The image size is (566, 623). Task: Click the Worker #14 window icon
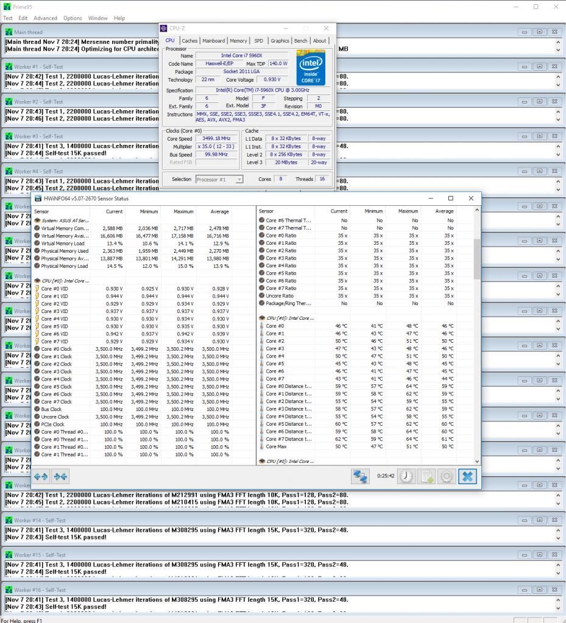point(9,520)
